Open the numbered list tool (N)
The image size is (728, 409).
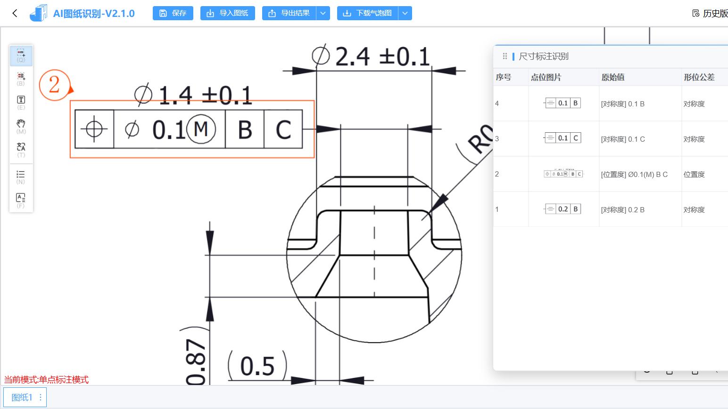(21, 177)
